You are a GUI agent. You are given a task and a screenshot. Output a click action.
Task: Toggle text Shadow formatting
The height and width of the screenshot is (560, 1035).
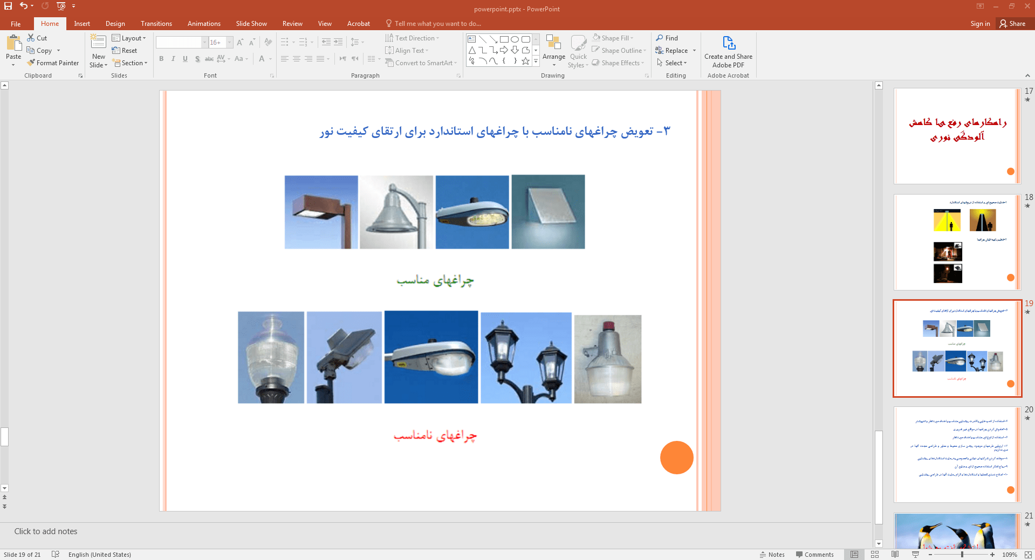[197, 59]
